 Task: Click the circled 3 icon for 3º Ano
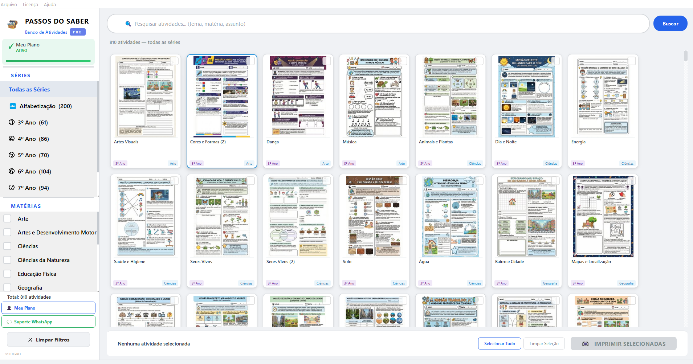tap(12, 122)
